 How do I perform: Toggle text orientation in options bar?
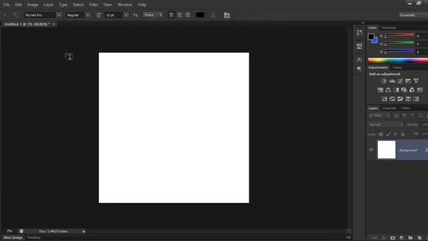(x=15, y=15)
